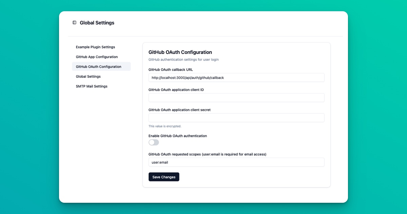Click the Global Settings page title
Screen dimensions: 407x214
click(97, 22)
